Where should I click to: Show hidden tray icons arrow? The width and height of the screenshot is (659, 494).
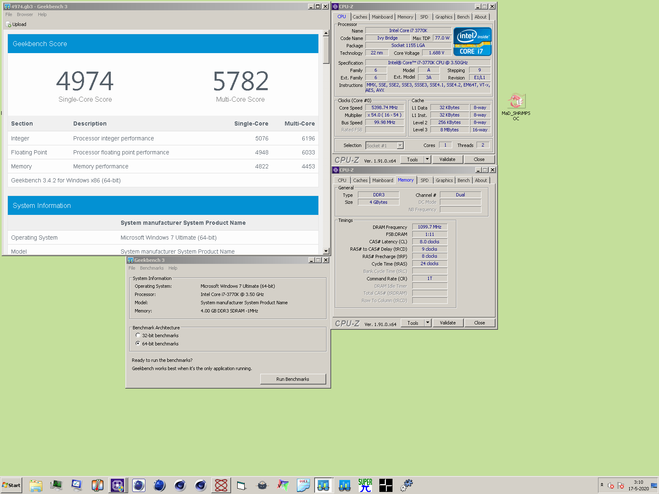[602, 485]
